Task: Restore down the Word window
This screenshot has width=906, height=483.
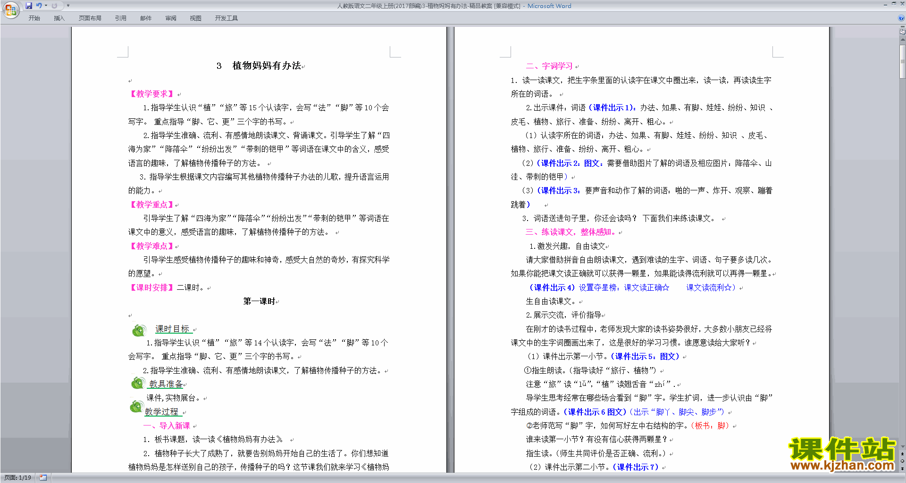Action: (x=894, y=4)
